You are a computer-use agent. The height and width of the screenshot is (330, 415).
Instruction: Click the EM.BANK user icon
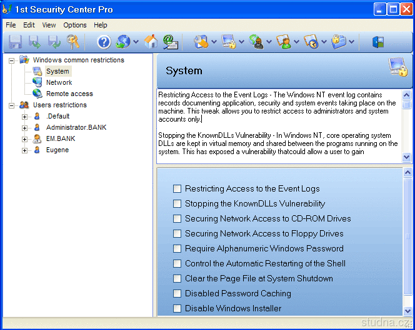37,138
